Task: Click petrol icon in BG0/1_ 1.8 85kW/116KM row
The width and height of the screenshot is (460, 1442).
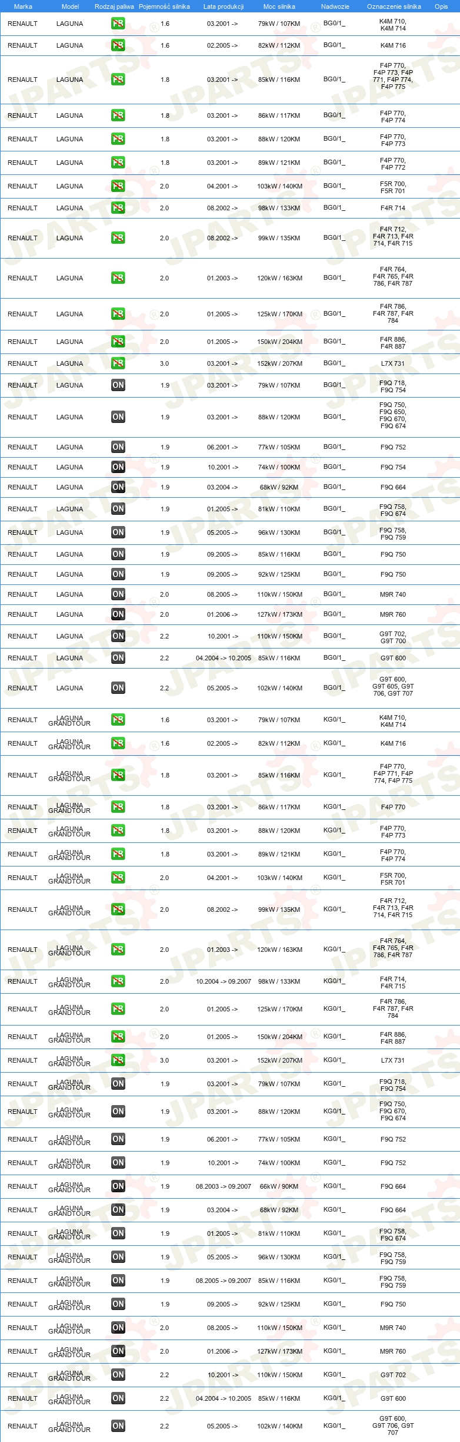Action: click(118, 80)
